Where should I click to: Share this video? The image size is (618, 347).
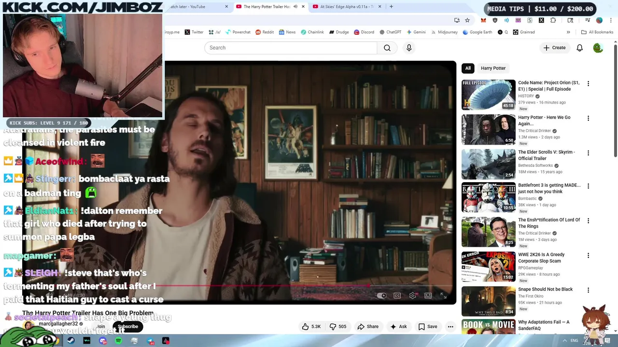[x=368, y=326]
